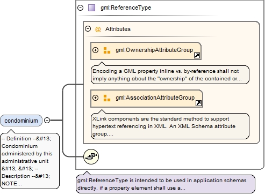
Task: Expand gml:AssociationAttributeGroup
Action: [x=95, y=97]
